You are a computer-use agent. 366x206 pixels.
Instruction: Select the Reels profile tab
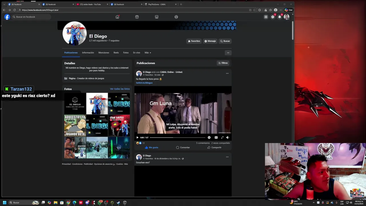click(116, 53)
